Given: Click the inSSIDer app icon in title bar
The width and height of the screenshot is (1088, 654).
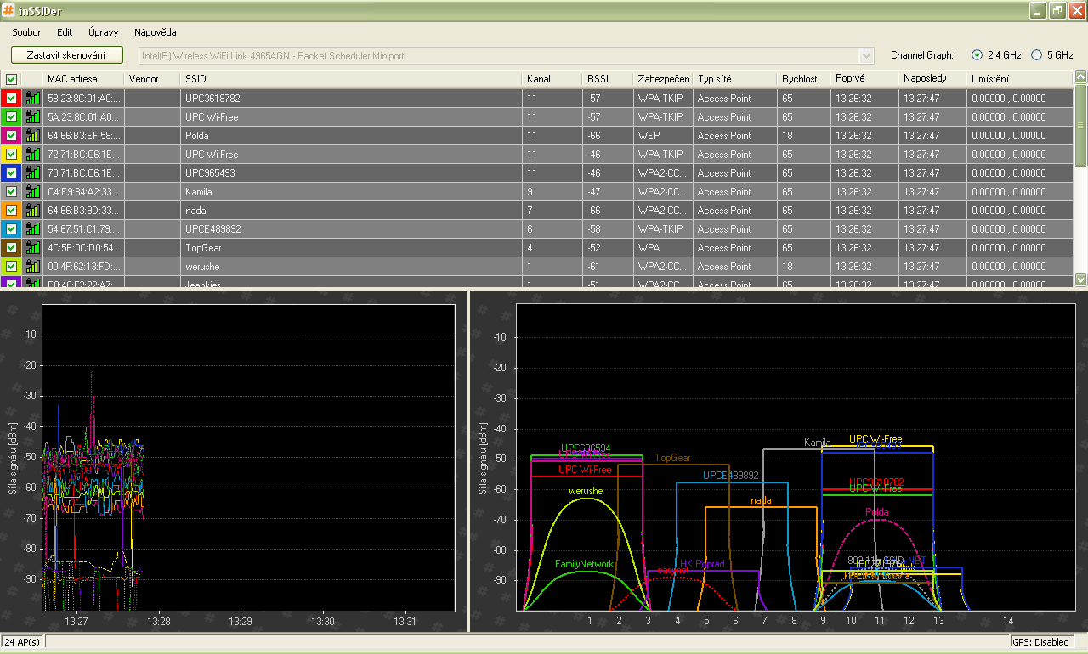Looking at the screenshot, I should tap(8, 10).
